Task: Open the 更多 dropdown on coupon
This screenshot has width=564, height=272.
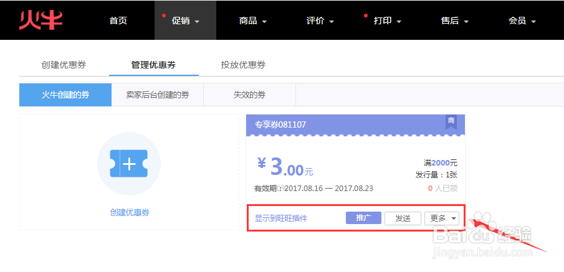Action: (x=442, y=218)
